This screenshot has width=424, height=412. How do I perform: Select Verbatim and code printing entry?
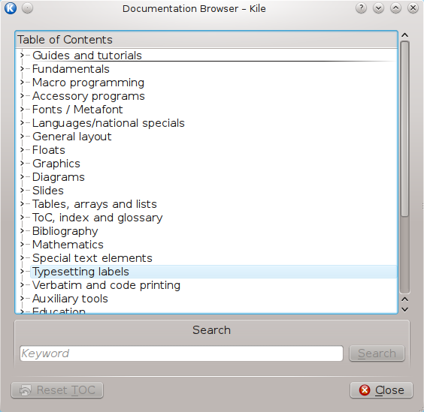point(106,285)
